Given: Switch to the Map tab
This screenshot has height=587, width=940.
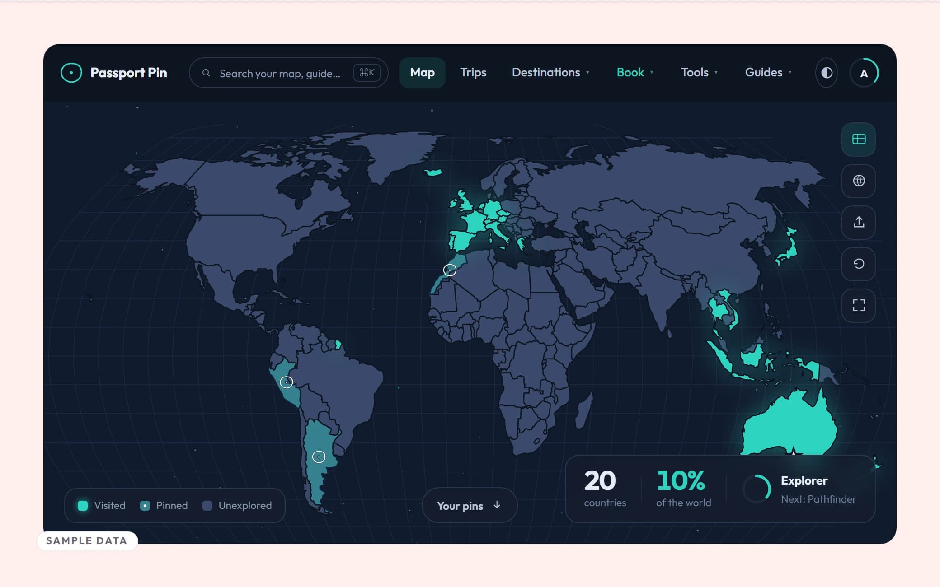Looking at the screenshot, I should [422, 72].
